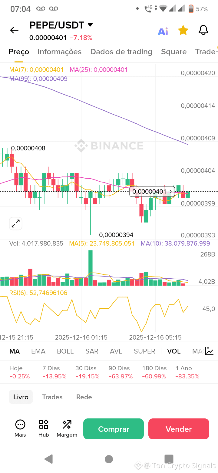The image size is (218, 473).
Task: Select the 1 Ano performance period
Action: pyautogui.click(x=187, y=372)
